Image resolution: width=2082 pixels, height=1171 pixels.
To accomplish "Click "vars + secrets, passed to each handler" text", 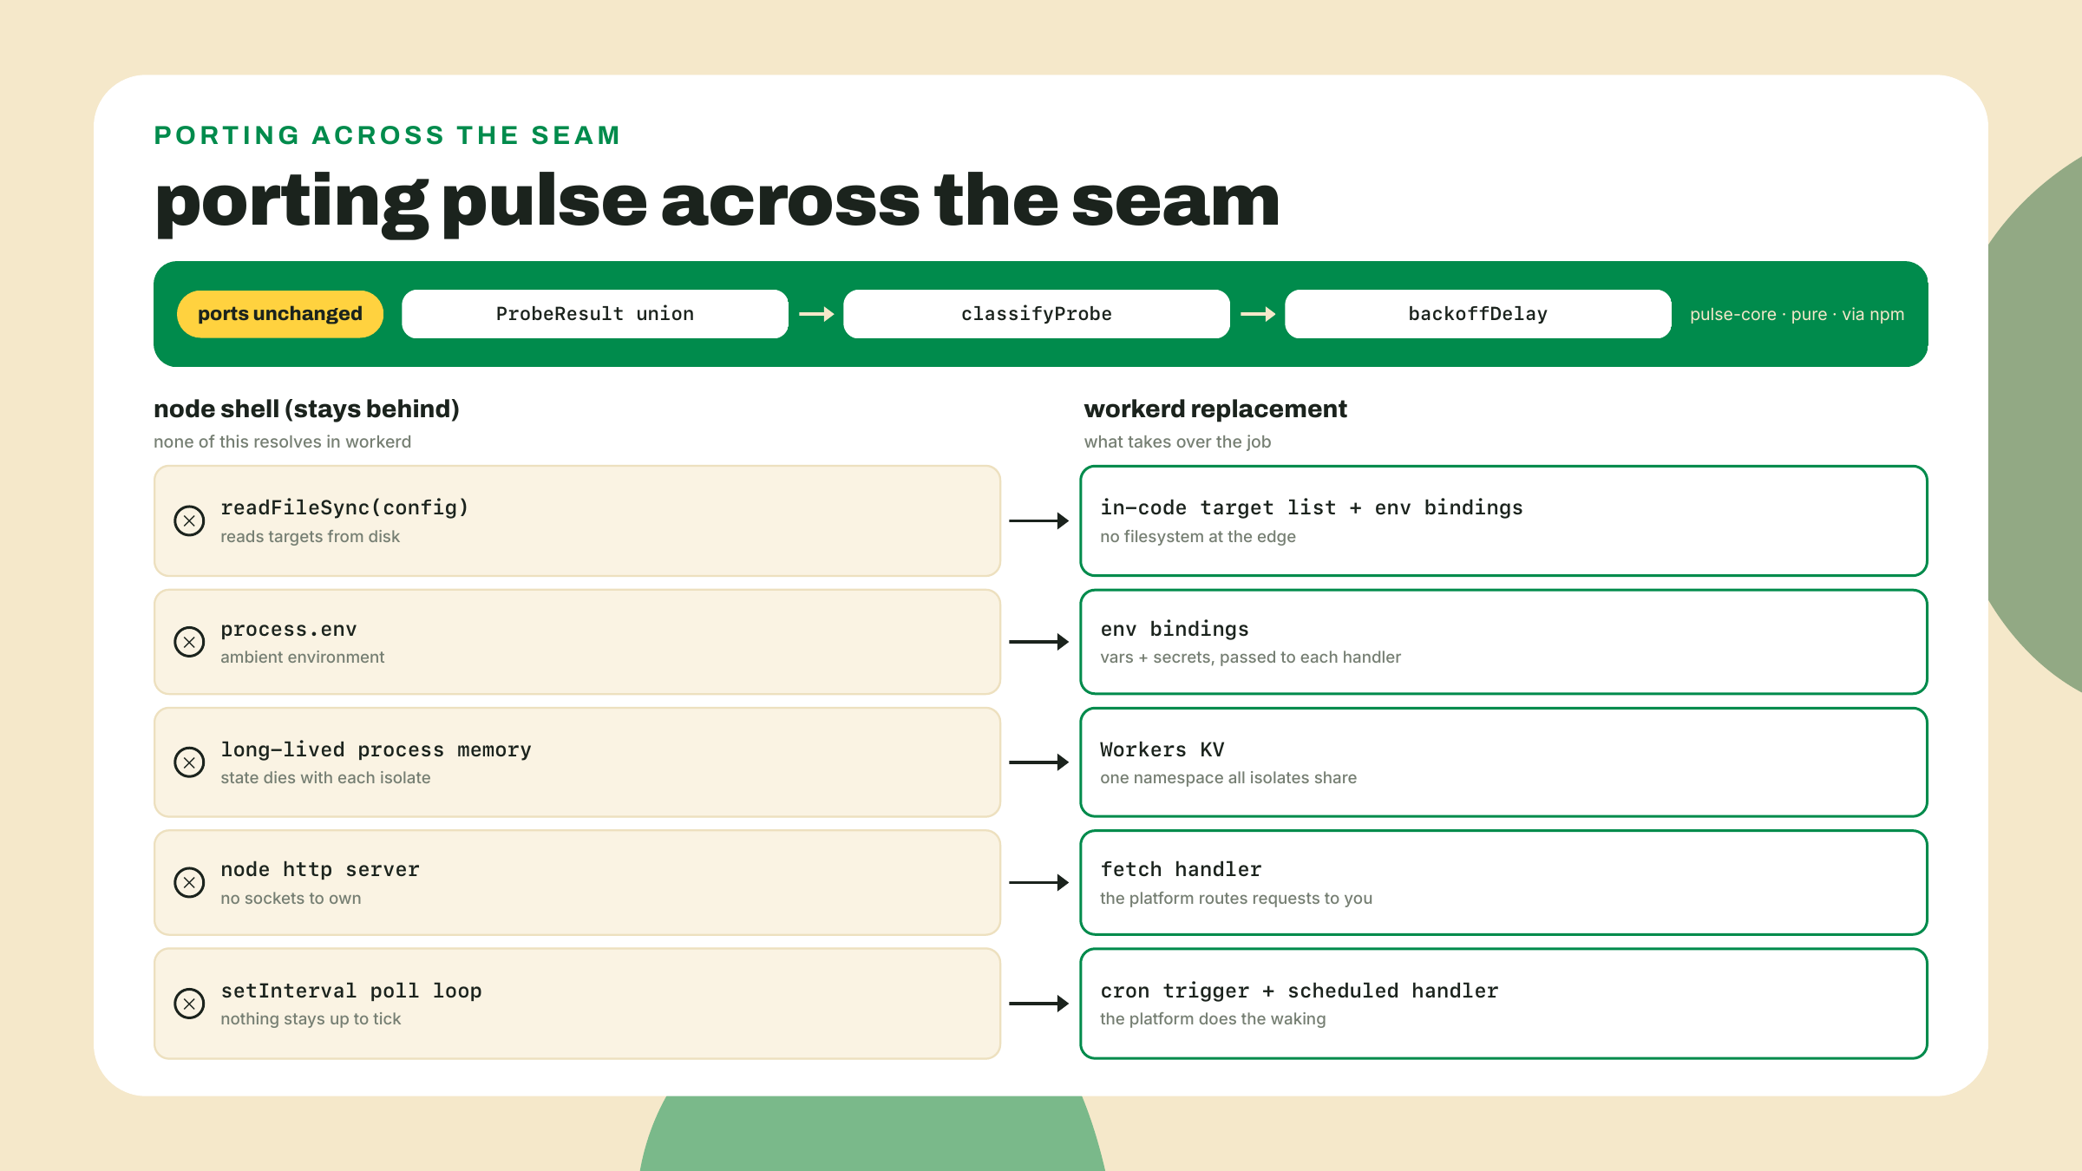I will coord(1250,657).
